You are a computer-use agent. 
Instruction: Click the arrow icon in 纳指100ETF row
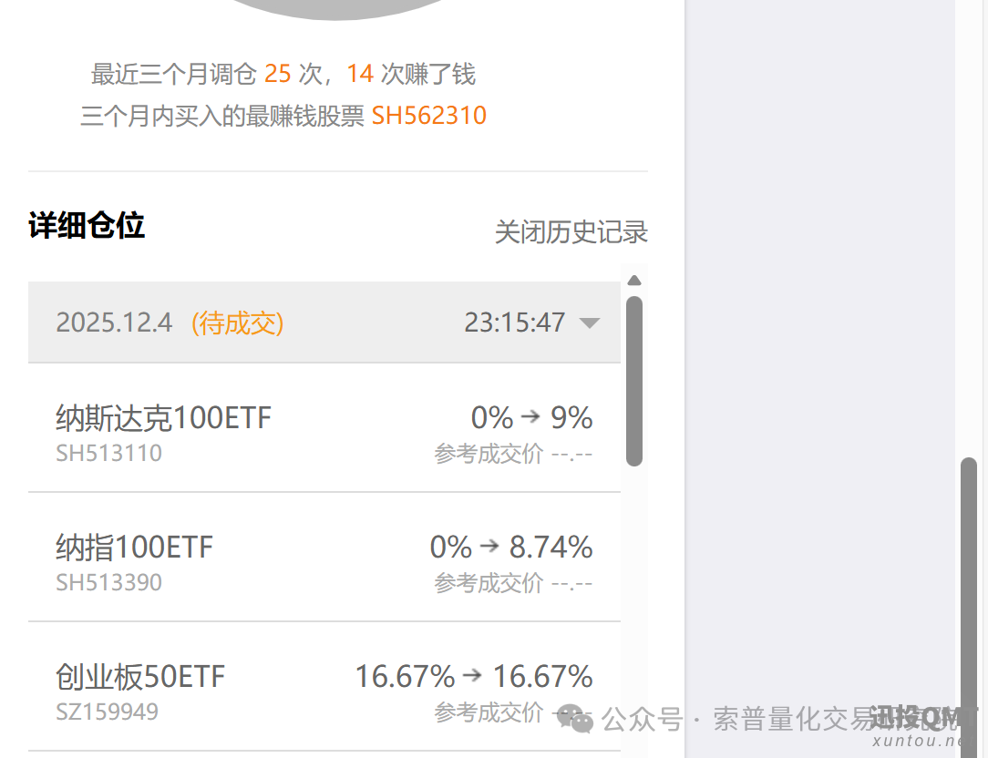point(490,547)
